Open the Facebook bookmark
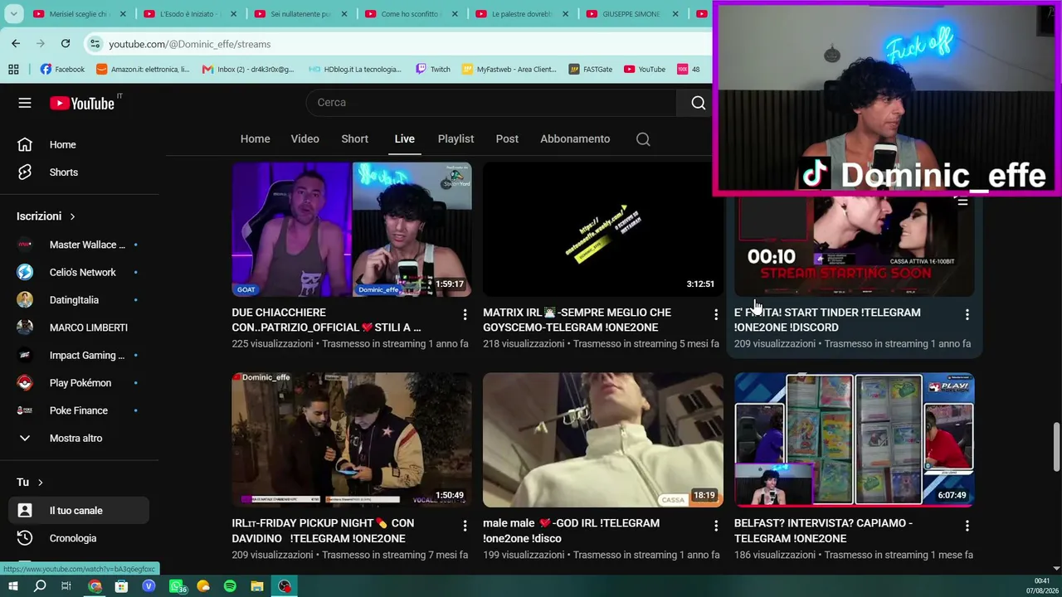This screenshot has height=597, width=1062. (x=63, y=70)
